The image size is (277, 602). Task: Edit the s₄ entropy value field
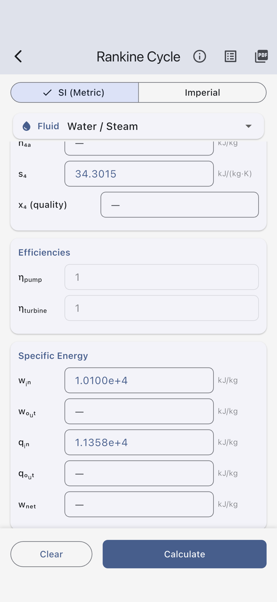point(139,174)
